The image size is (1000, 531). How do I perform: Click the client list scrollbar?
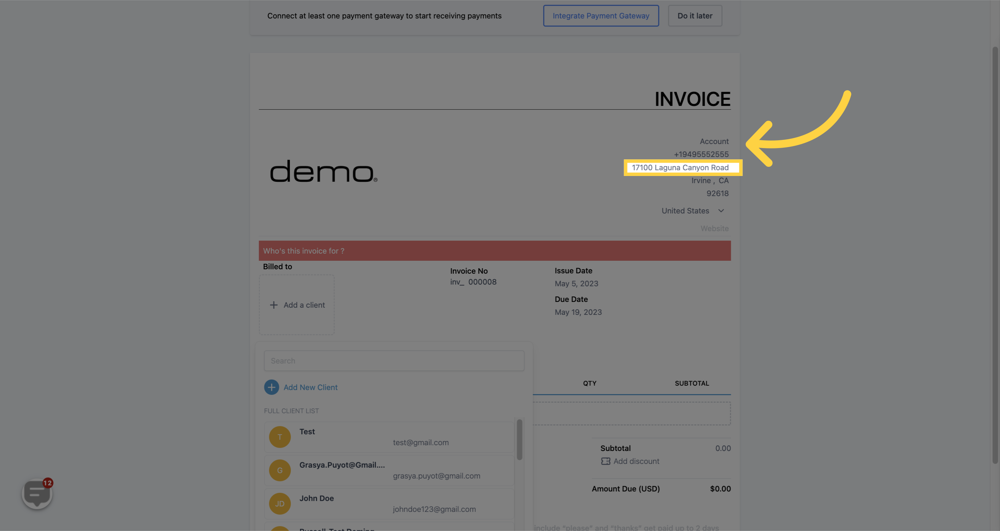520,439
